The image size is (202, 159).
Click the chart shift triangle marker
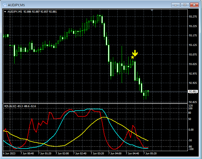pos(152,10)
